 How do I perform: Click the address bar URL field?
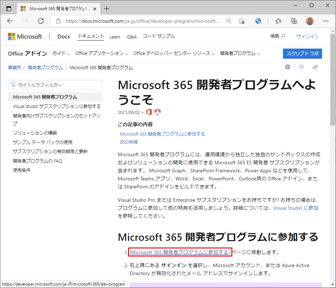coord(142,21)
